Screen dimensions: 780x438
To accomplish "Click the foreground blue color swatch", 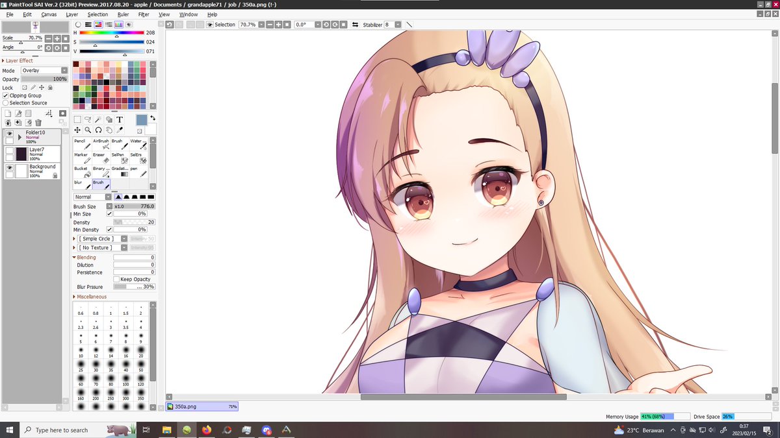I will pos(141,120).
